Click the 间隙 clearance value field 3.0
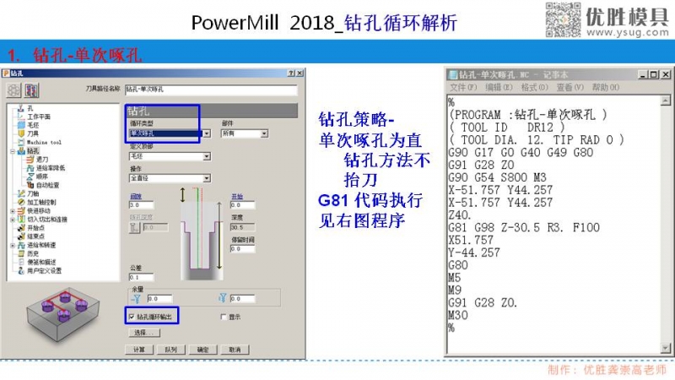Image resolution: width=675 pixels, height=380 pixels. 141,205
